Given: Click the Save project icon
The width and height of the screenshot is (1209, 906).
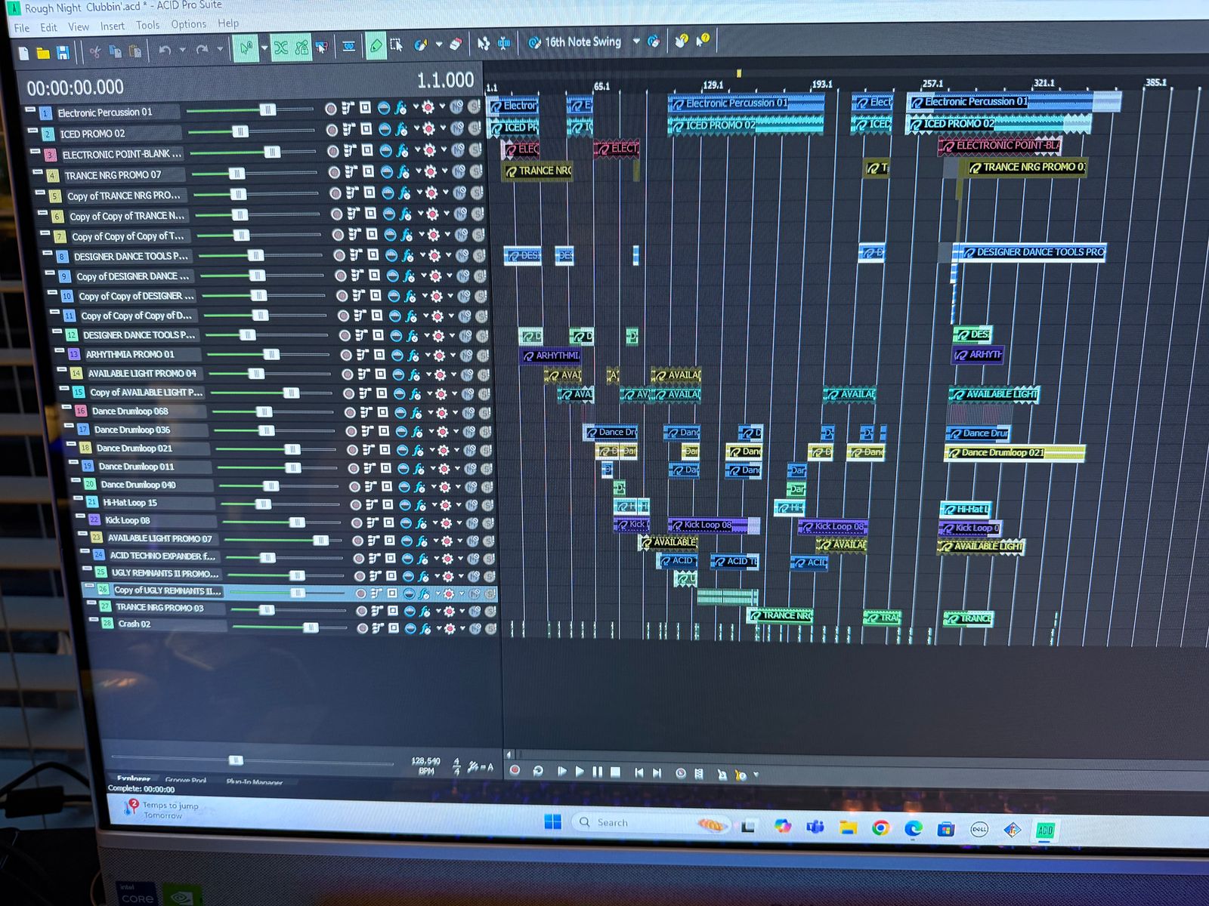Looking at the screenshot, I should [63, 52].
